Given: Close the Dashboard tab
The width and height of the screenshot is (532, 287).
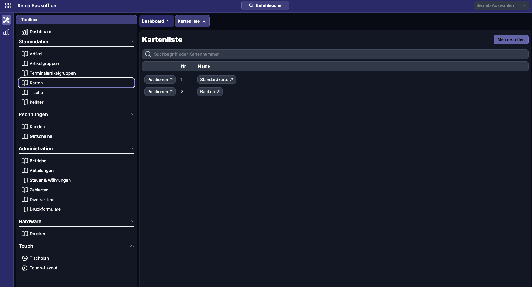Looking at the screenshot, I should tap(168, 21).
